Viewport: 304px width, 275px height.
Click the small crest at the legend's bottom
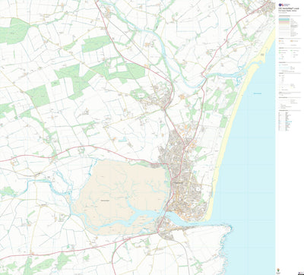(x=278, y=270)
